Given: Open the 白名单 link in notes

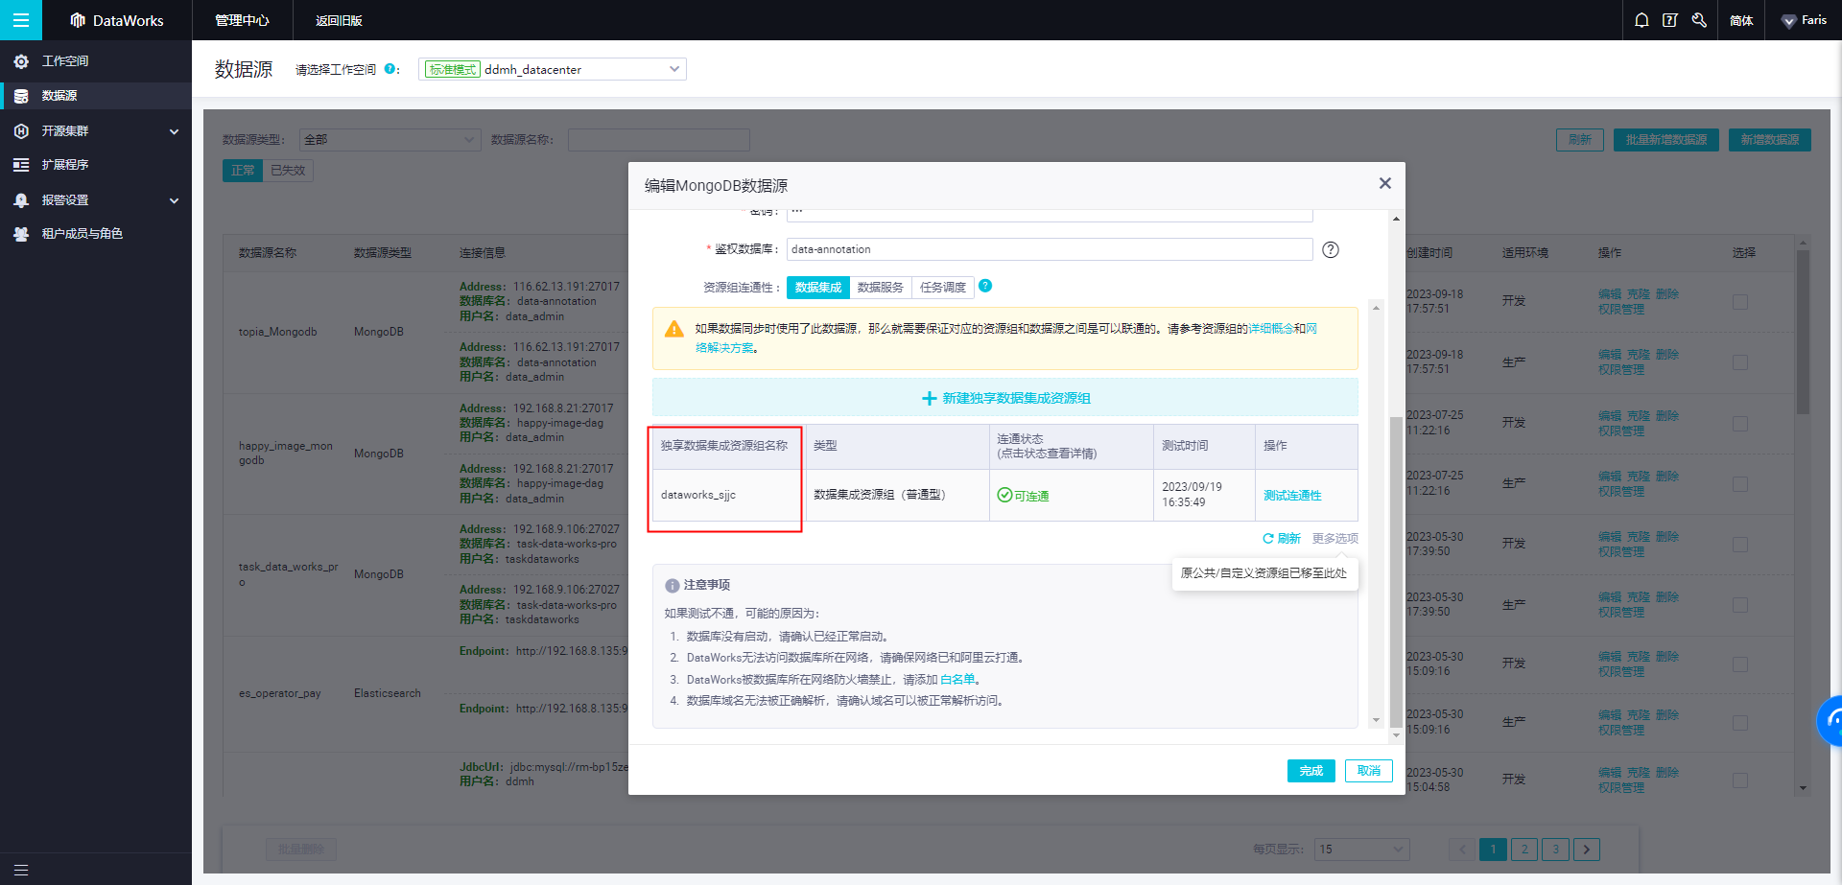Looking at the screenshot, I should [957, 680].
